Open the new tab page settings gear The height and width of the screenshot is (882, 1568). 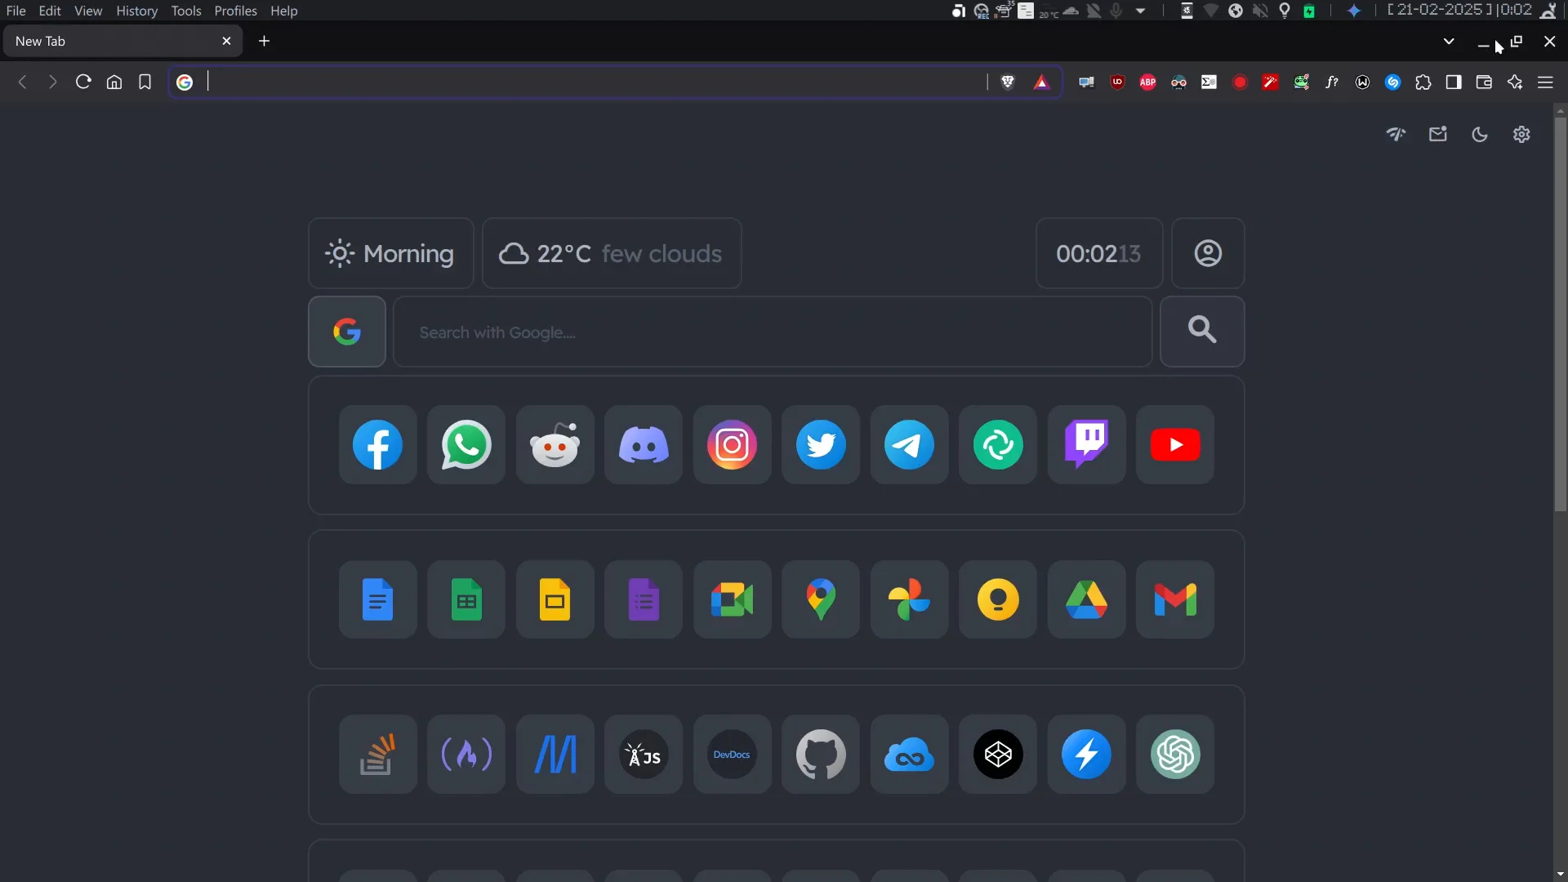click(x=1521, y=135)
